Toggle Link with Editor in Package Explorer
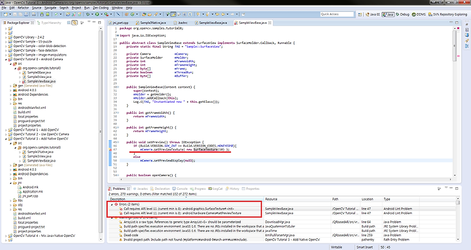Viewport: 471px width, 250px height. (x=75, y=22)
